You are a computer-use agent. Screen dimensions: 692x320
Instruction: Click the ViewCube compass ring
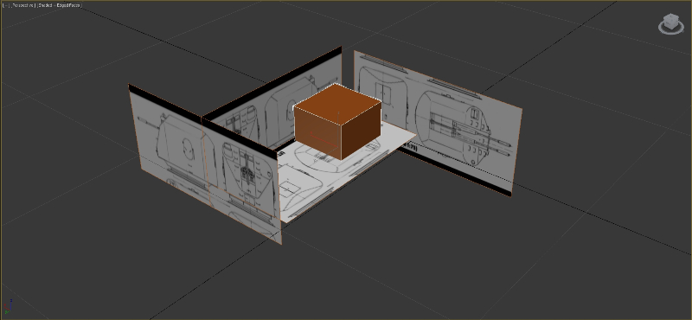click(x=671, y=29)
